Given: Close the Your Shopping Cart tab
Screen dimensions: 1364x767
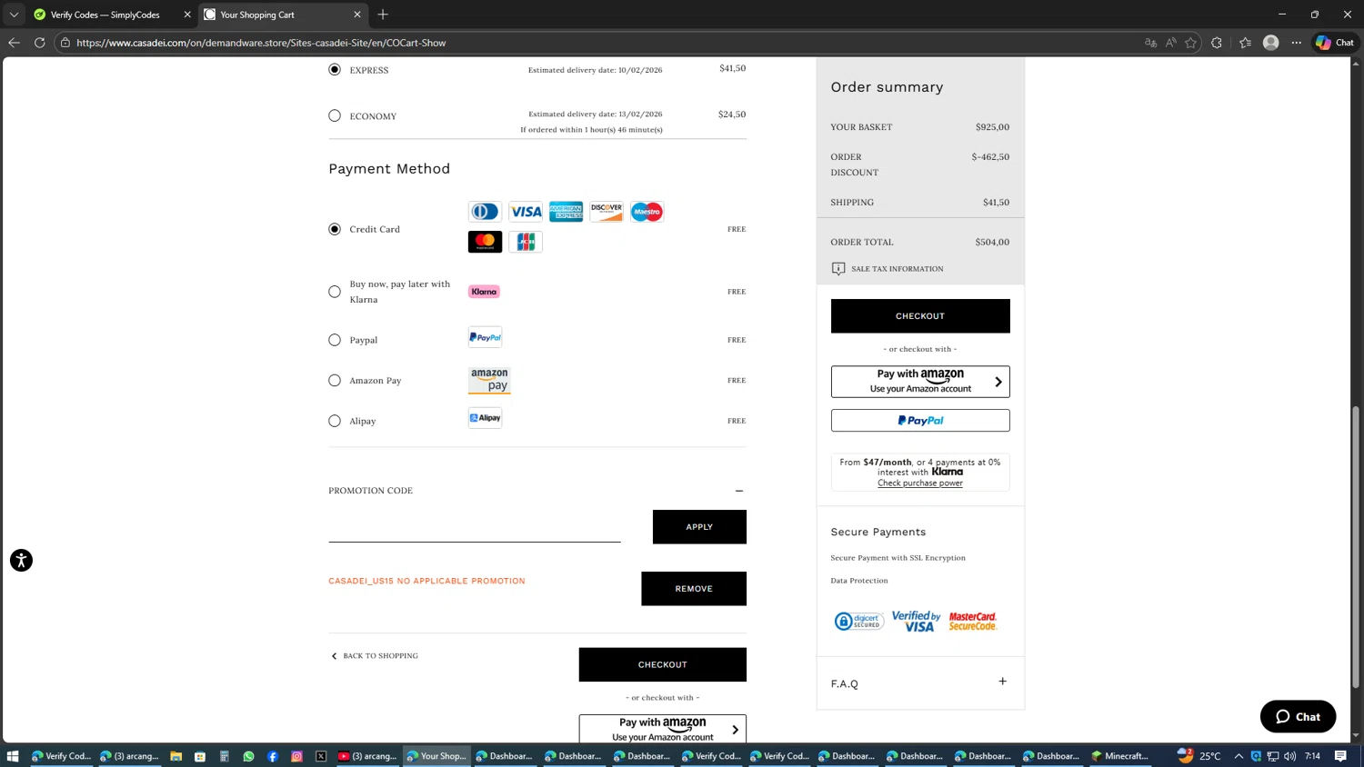Looking at the screenshot, I should 357,15.
